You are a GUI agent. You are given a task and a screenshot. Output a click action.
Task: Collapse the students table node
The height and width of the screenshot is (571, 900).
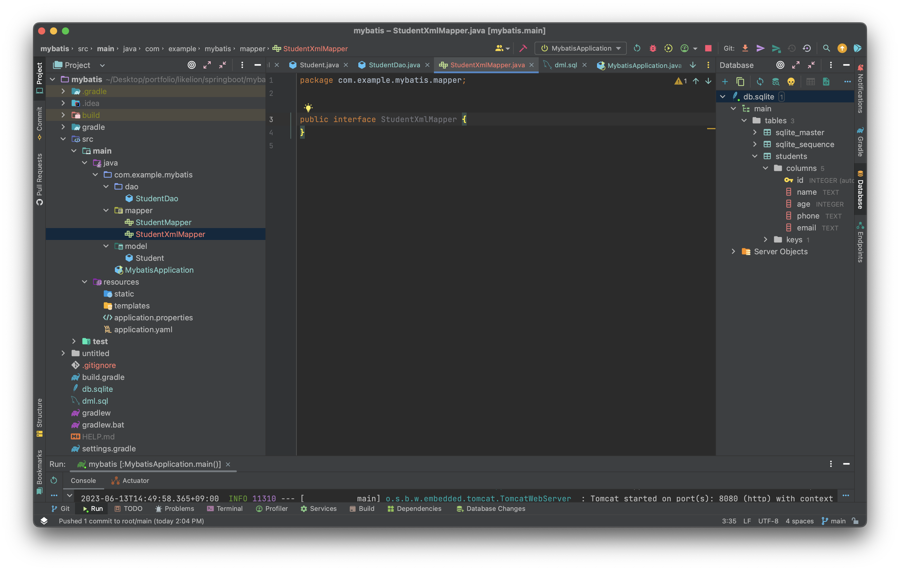754,156
